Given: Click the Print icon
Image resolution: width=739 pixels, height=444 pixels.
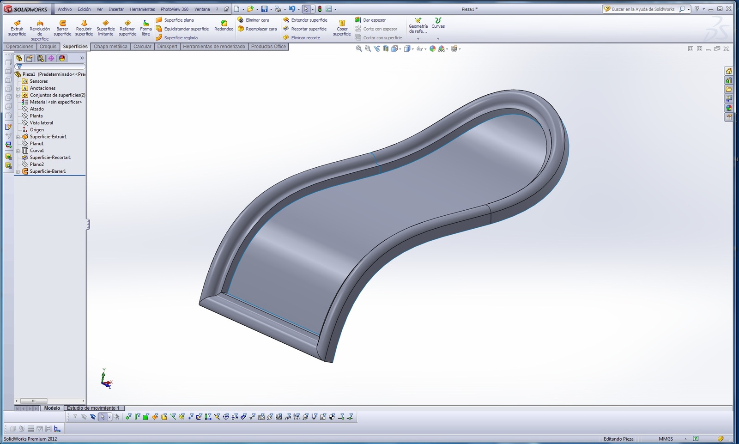Looking at the screenshot, I should (x=278, y=9).
